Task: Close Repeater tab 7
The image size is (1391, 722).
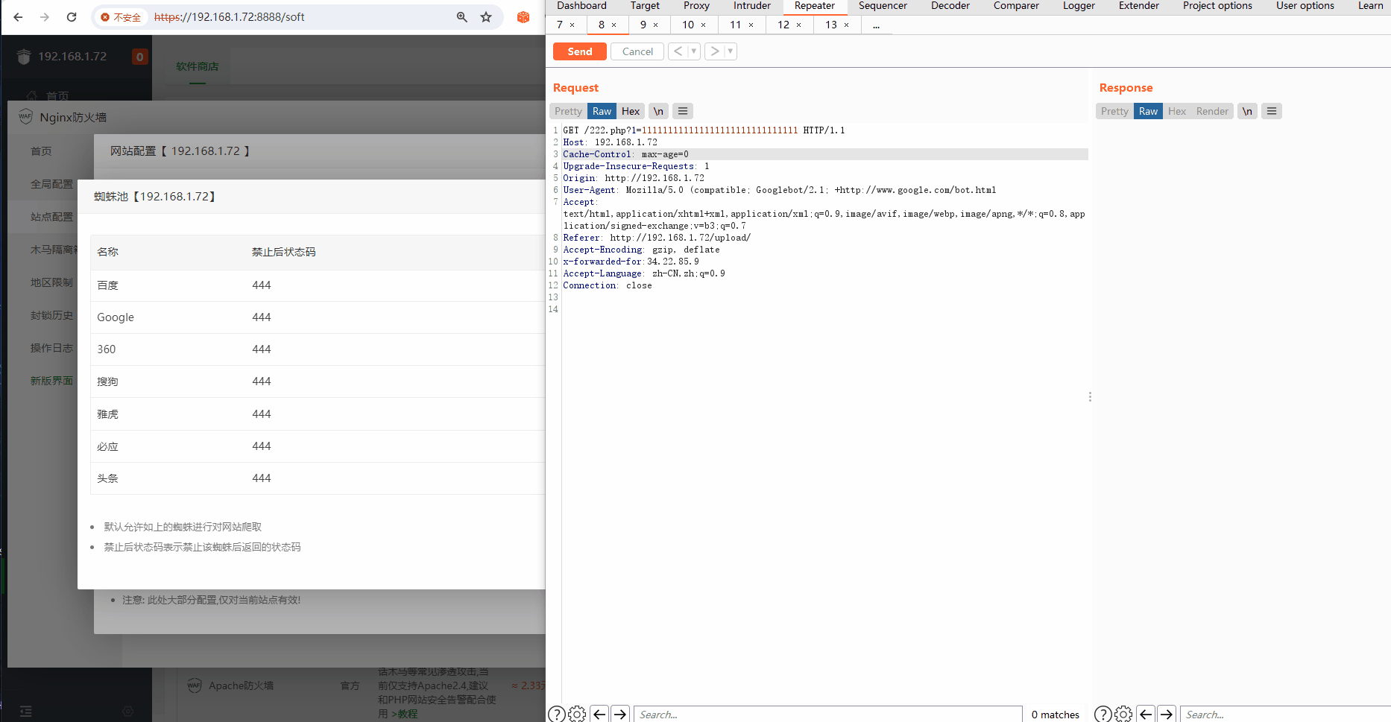Action: 573,25
